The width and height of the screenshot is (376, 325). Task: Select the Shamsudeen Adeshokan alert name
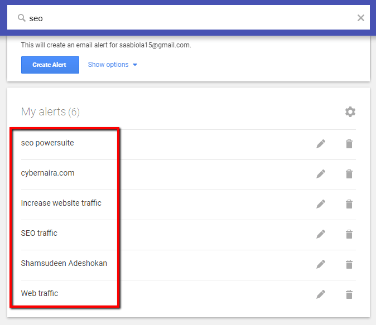pos(64,263)
